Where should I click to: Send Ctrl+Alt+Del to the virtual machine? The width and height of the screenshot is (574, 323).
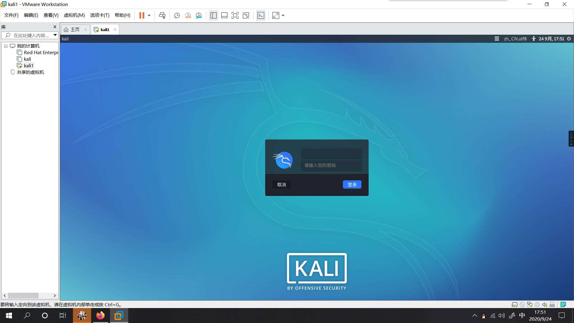tap(162, 16)
